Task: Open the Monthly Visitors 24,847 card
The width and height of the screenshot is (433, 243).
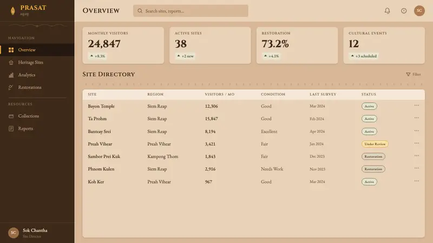Action: click(123, 45)
